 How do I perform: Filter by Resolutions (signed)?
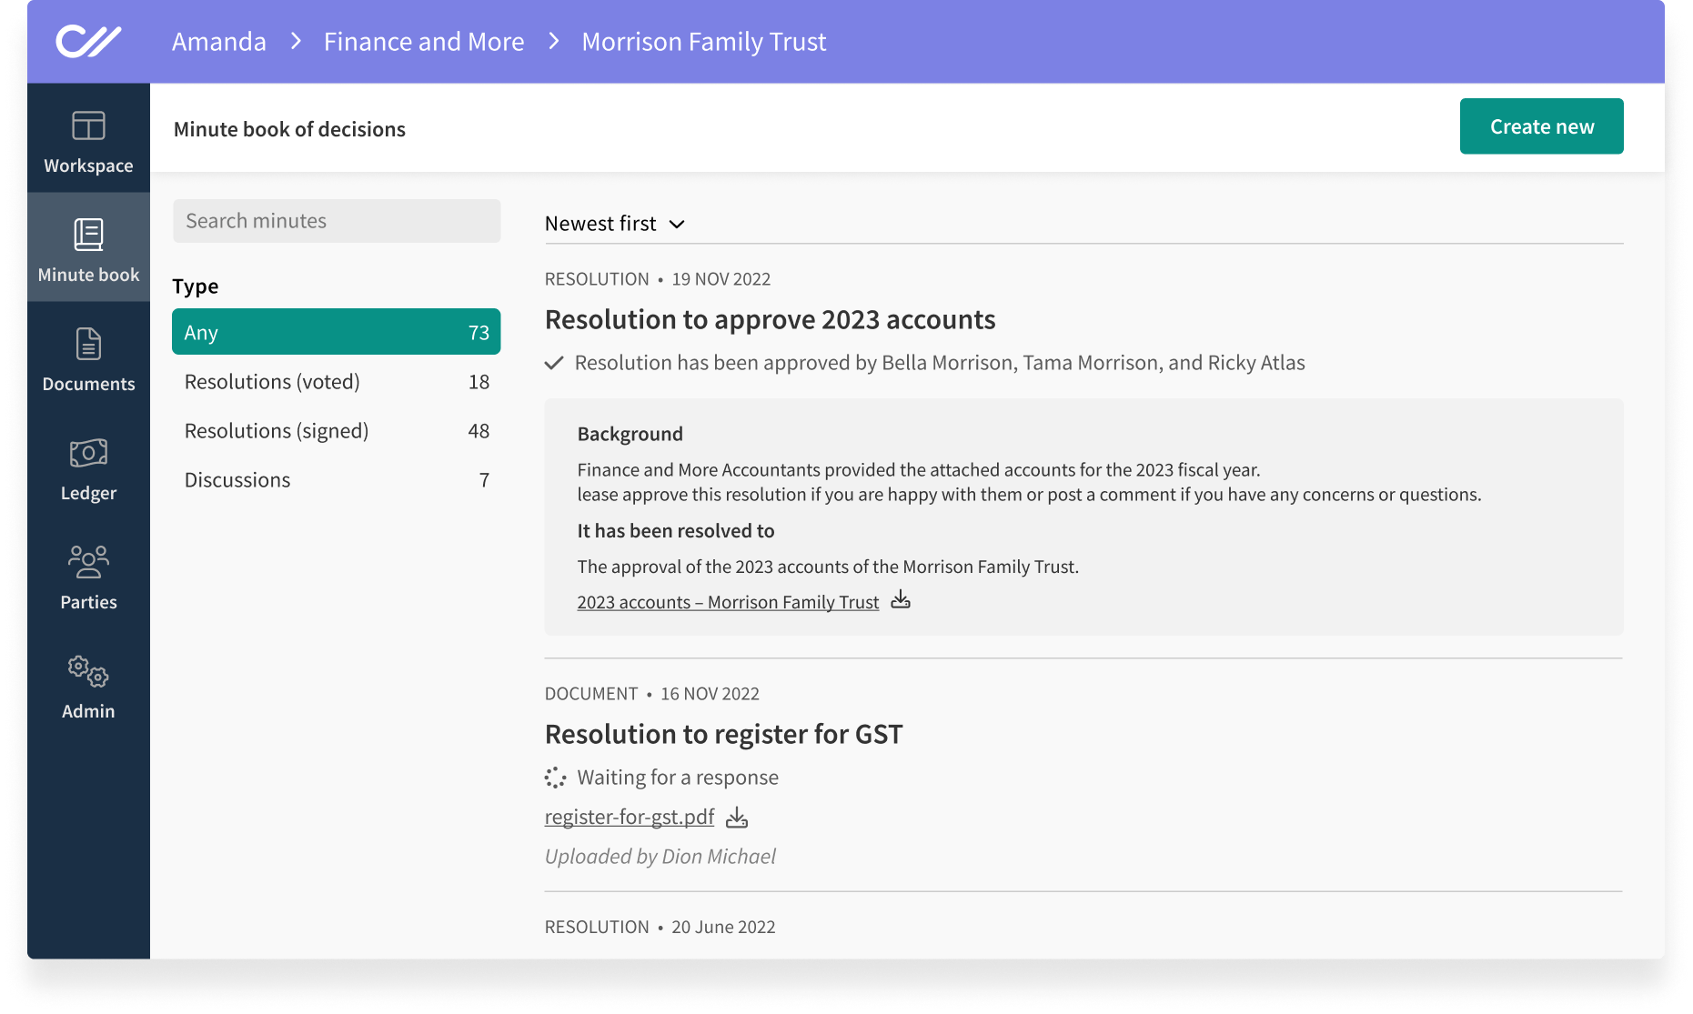[x=336, y=431]
